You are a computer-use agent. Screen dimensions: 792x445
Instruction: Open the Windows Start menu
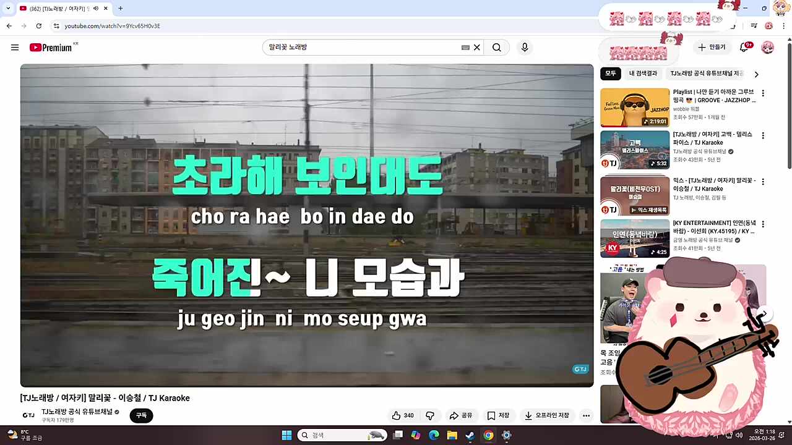click(x=286, y=435)
